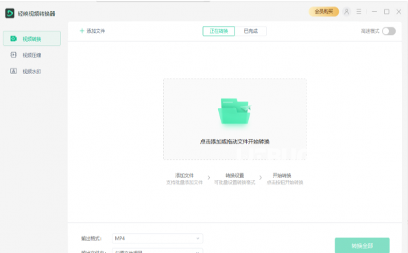Click the 会员购买 button
This screenshot has width=408, height=253.
tap(324, 12)
